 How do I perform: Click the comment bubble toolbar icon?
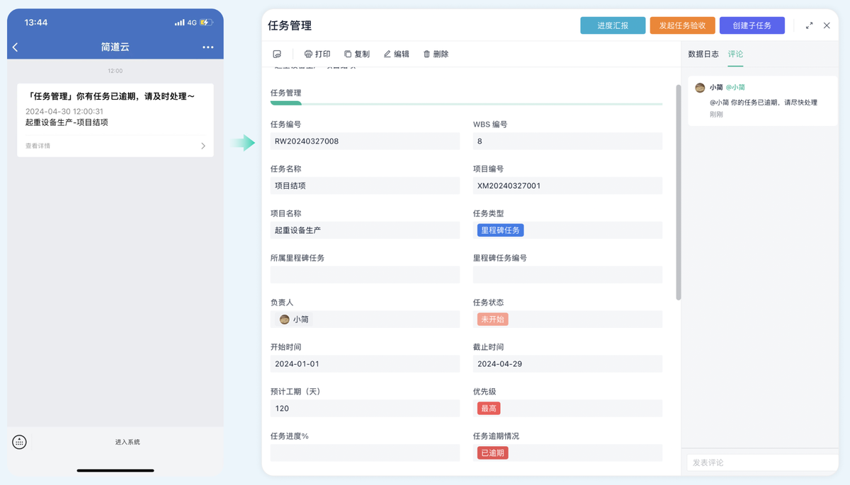[277, 54]
